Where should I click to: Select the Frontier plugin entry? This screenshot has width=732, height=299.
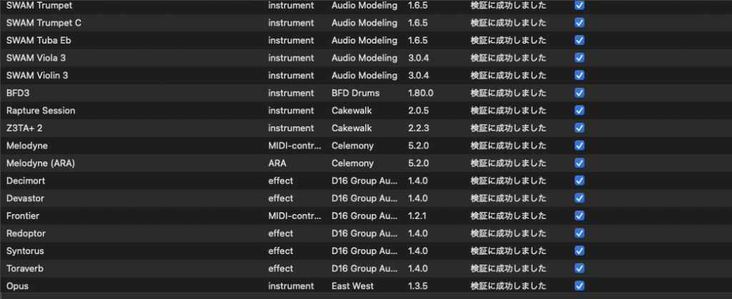tap(25, 216)
